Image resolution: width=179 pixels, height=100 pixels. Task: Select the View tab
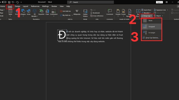[x=62, y=6]
